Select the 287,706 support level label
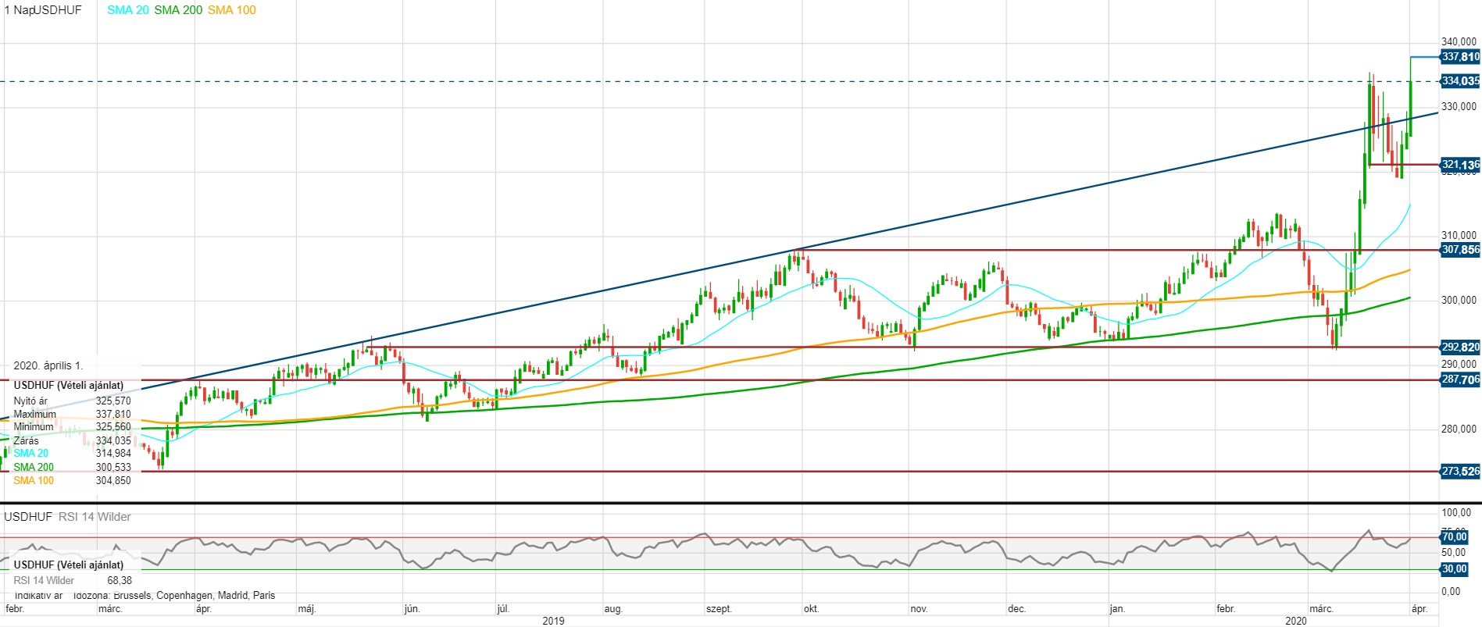This screenshot has height=627, width=1482. (x=1460, y=379)
